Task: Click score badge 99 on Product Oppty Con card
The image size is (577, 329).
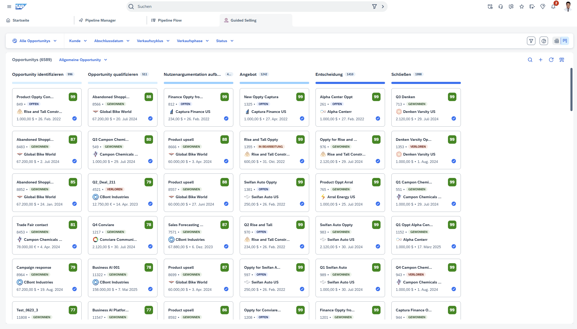Action: tap(73, 97)
